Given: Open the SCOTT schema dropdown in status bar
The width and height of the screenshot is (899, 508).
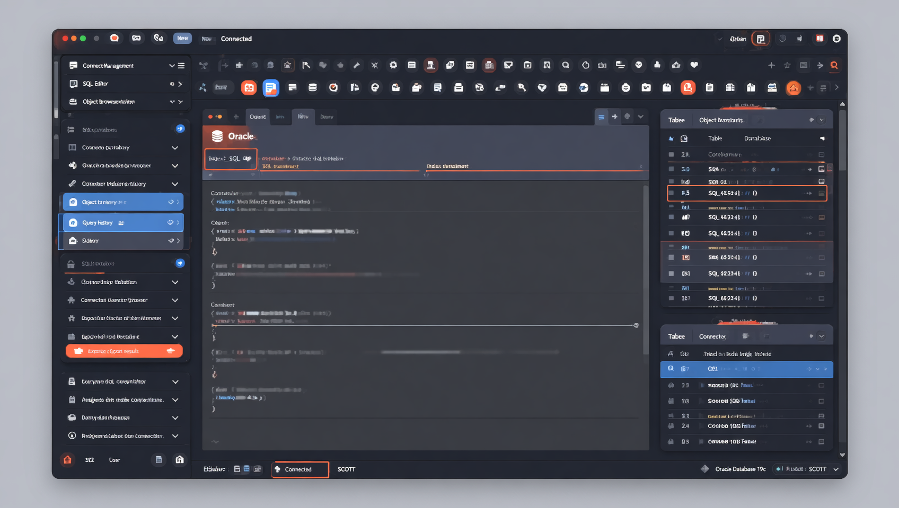Looking at the screenshot, I should click(x=836, y=469).
